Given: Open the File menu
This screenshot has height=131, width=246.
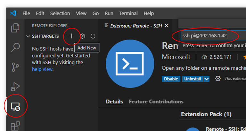Looking at the screenshot, I should coord(26,13).
